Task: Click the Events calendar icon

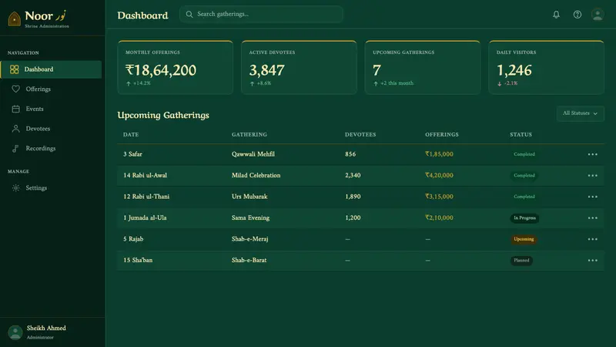Action: point(15,109)
